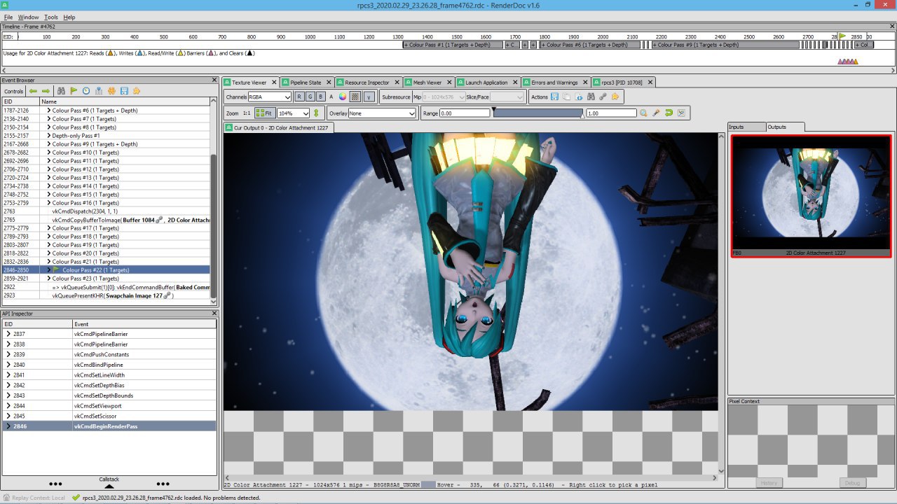
Task: Expand Depth-only Pass #1 row
Action: pyautogui.click(x=49, y=136)
